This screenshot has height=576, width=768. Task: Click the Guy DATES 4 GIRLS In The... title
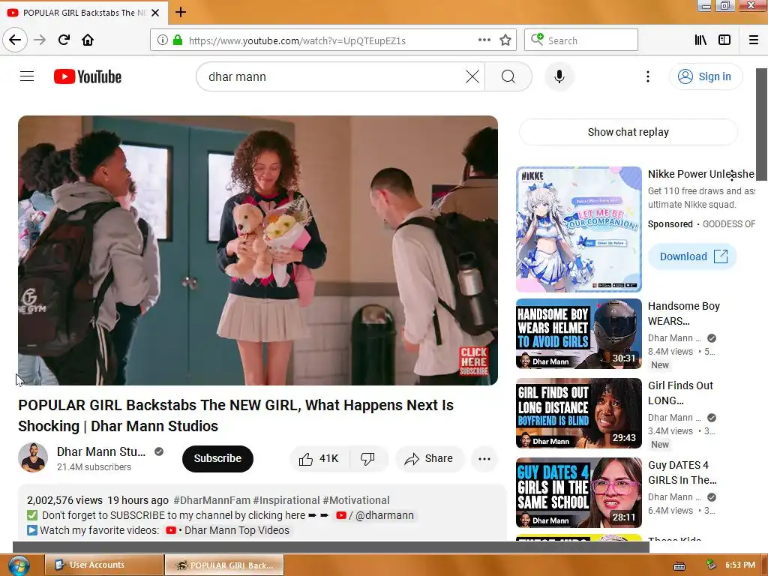click(x=682, y=472)
